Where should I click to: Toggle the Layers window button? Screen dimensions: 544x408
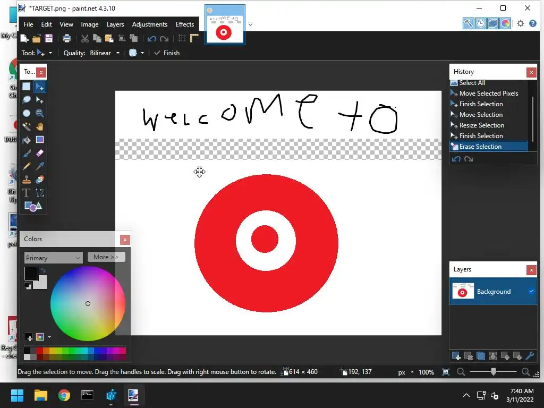click(x=492, y=23)
